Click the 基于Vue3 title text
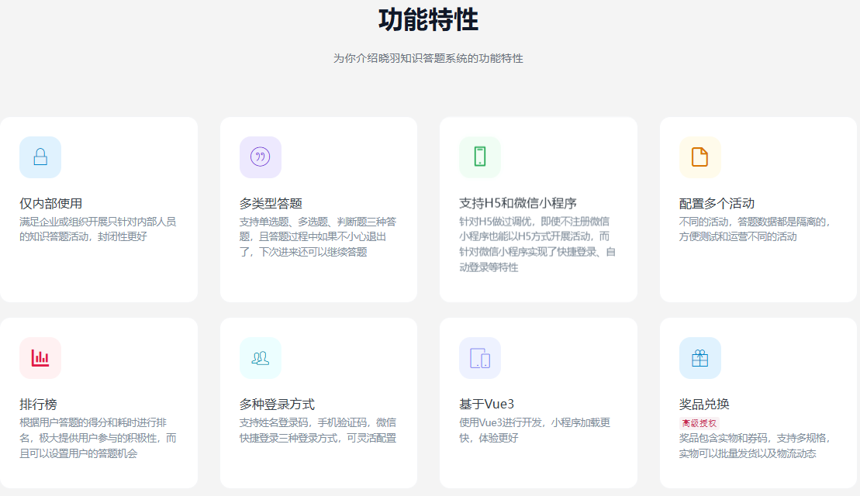The image size is (860, 496). [x=486, y=405]
